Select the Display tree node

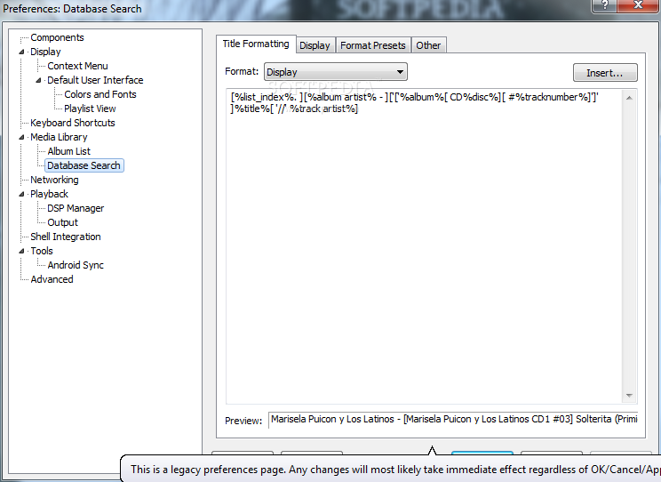(45, 52)
